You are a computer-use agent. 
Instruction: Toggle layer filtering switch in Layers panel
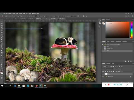tap(121, 66)
